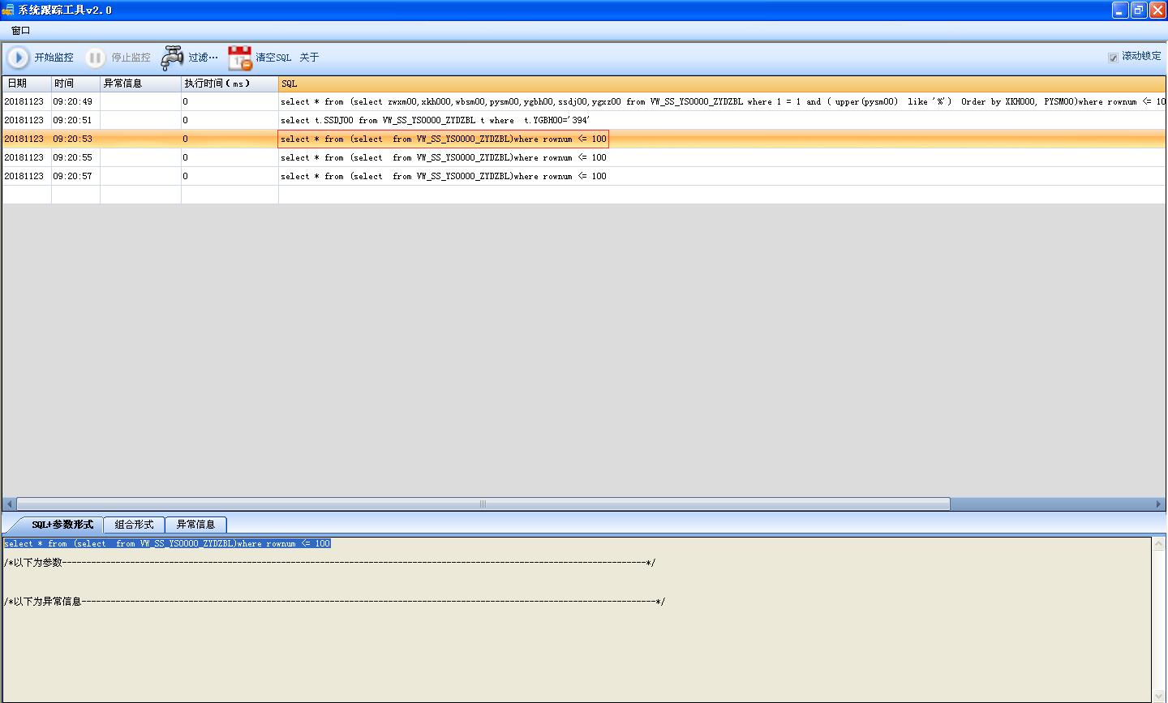This screenshot has width=1168, height=703.
Task: Toggle the 滚动锁定 checkbox
Action: (1113, 58)
